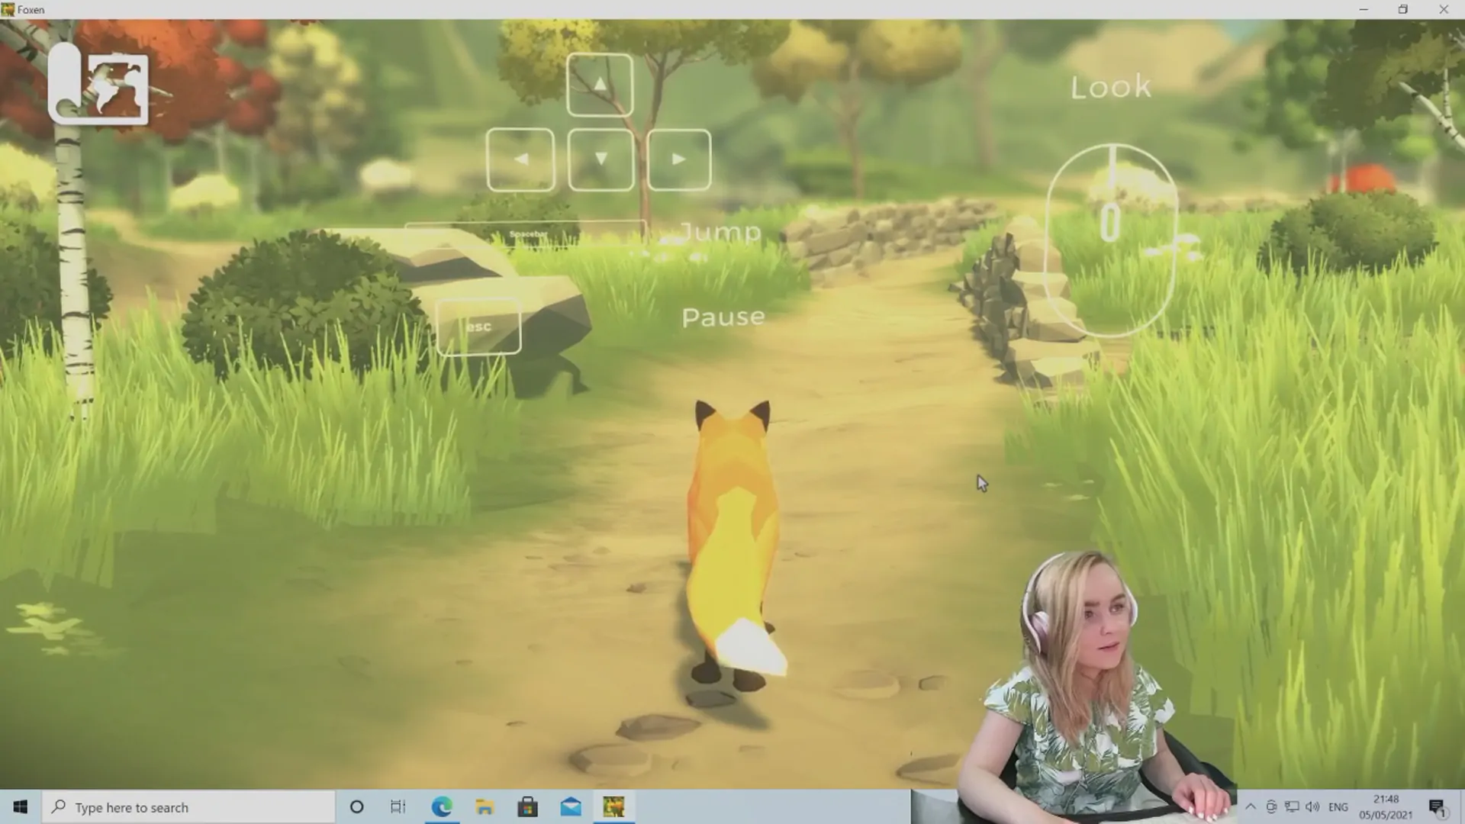Viewport: 1465px width, 824px height.
Task: Click the Spacebar key graphic
Action: coord(526,235)
